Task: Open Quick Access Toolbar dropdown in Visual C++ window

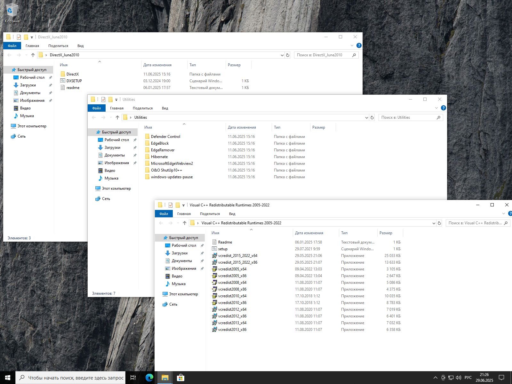Action: tap(183, 205)
